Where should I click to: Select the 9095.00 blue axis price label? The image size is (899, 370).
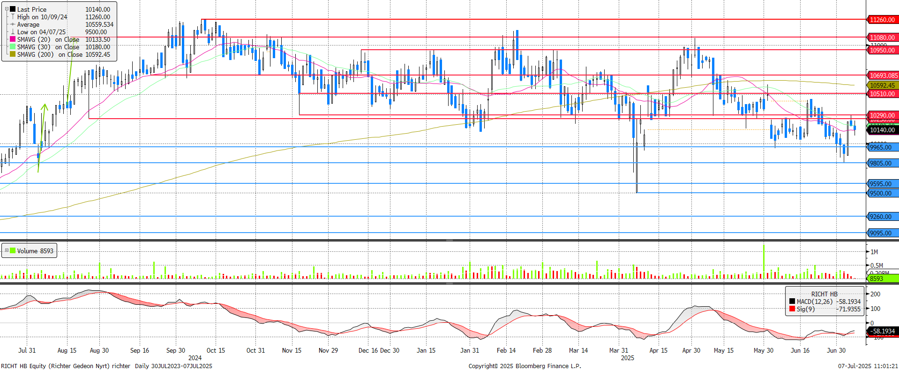pyautogui.click(x=882, y=233)
